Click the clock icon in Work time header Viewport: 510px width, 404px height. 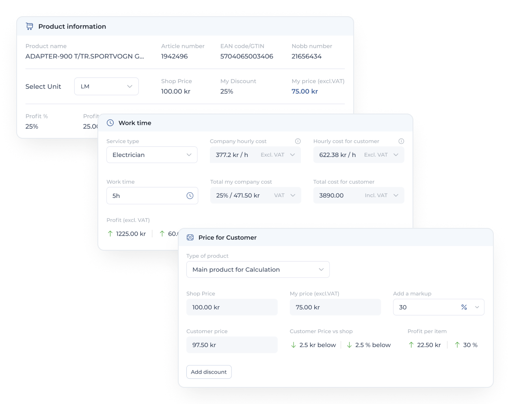[x=110, y=123]
